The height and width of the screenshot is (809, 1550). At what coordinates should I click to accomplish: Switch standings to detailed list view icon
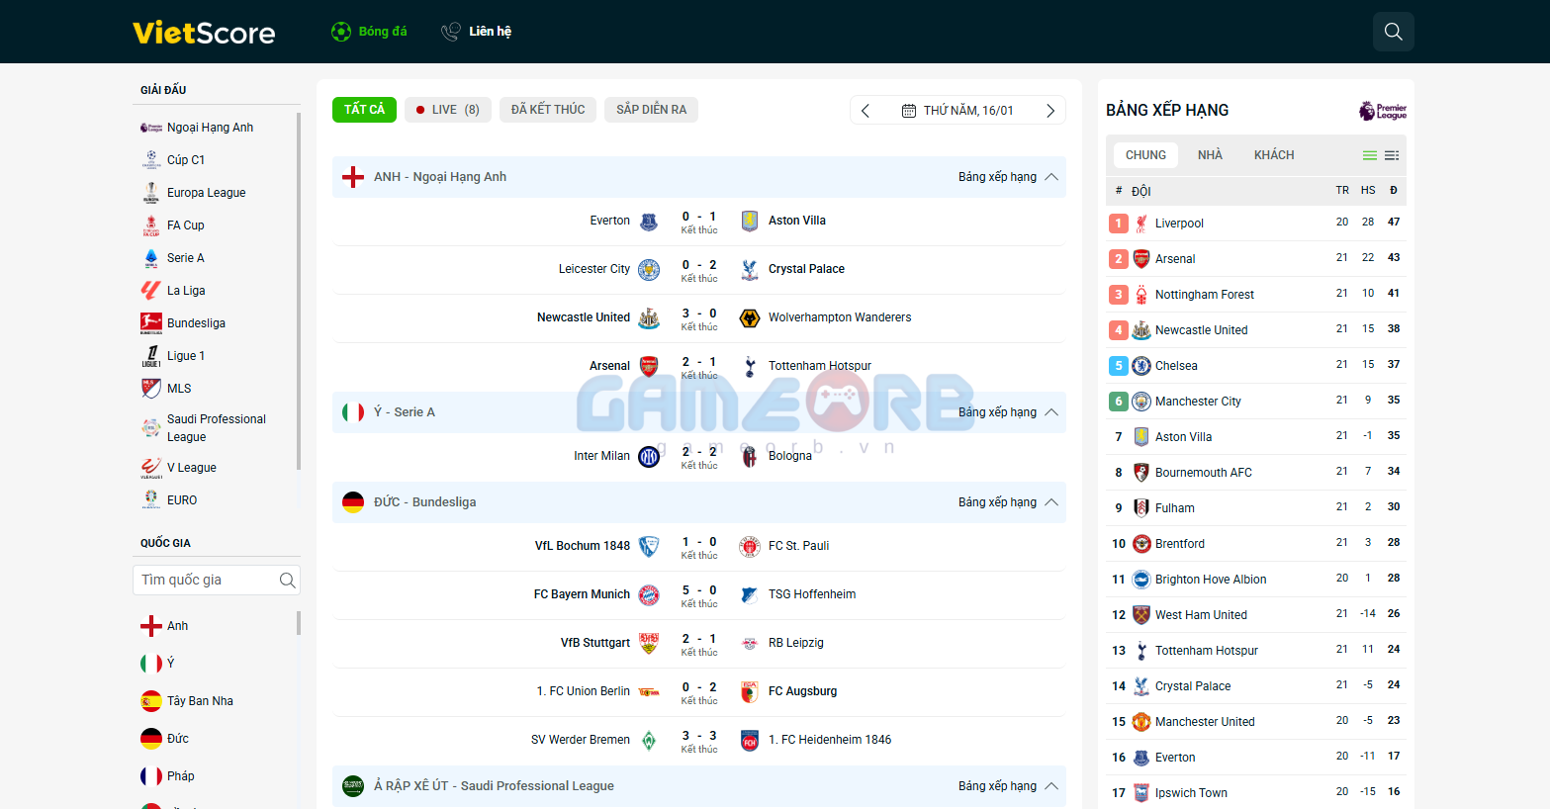[x=1392, y=155]
